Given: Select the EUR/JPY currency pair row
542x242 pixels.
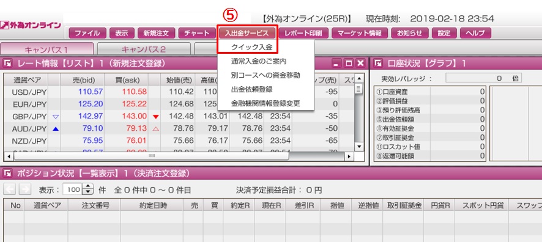Looking at the screenshot, I should click(x=179, y=105).
